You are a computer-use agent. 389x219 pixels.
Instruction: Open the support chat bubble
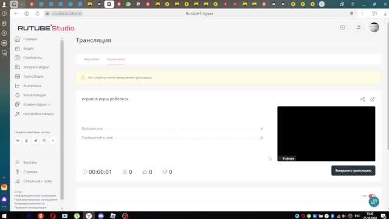374,202
